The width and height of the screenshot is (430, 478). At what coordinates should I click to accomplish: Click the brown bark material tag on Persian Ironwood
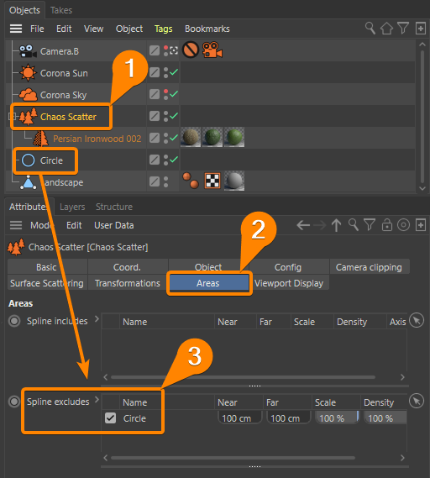191,137
